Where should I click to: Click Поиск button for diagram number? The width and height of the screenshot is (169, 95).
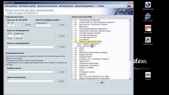(x=61, y=25)
